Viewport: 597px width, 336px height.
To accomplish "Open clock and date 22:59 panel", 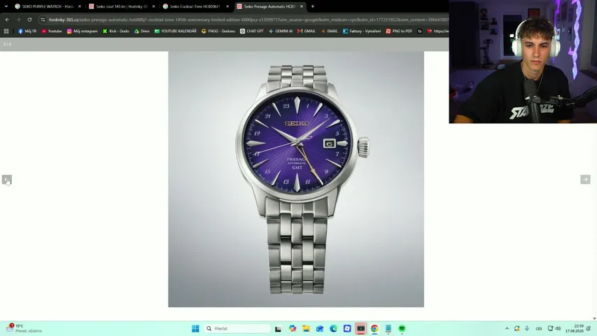I will click(575, 328).
